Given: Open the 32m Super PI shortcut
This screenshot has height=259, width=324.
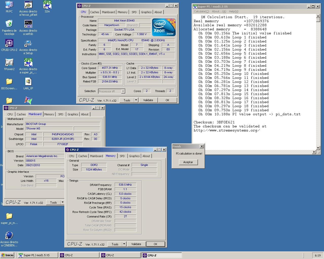Looking at the screenshot, I should pyautogui.click(x=47, y=5).
